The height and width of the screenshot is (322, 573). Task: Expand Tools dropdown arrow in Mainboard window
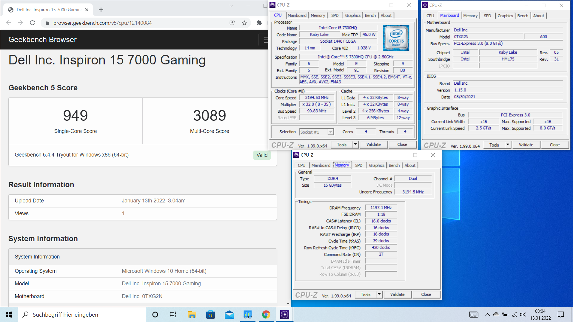(508, 145)
